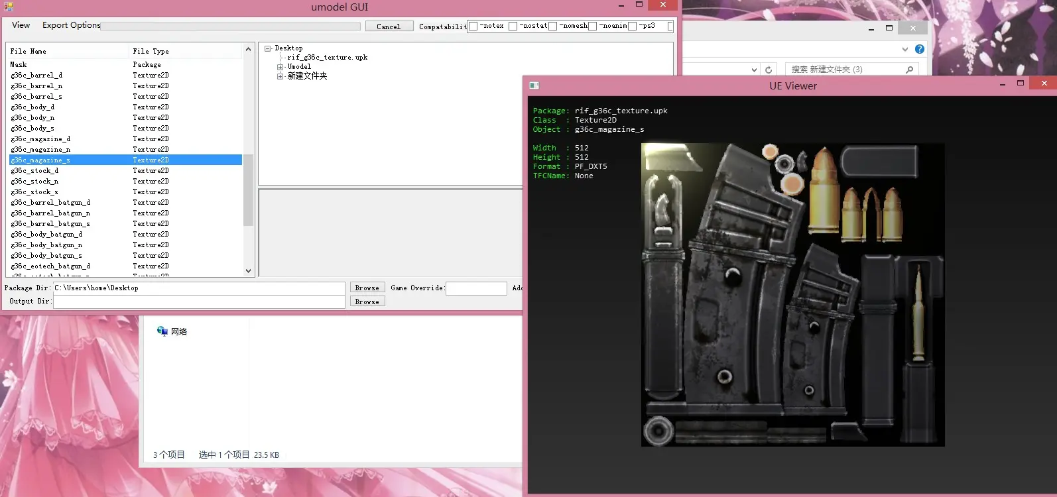Click the magazine texture preview image
This screenshot has width=1057, height=497.
point(793,294)
